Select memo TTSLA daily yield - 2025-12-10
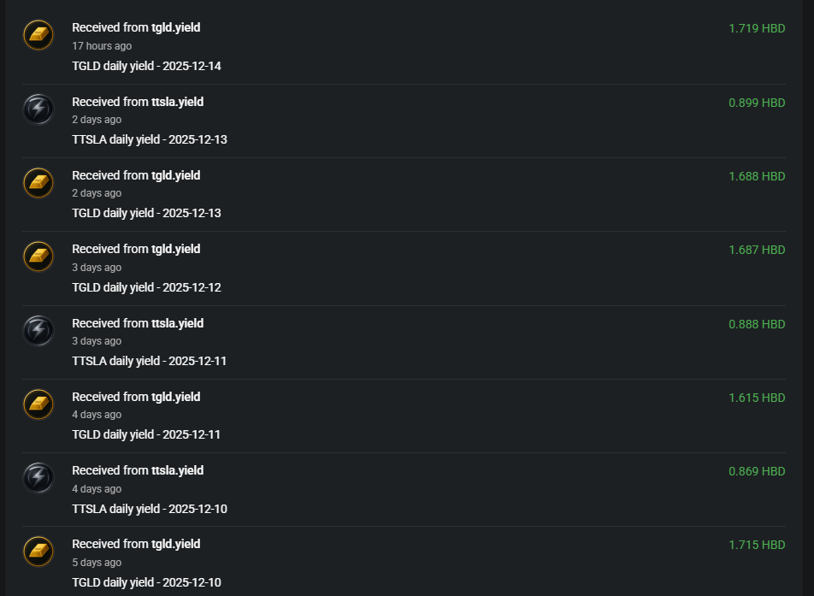This screenshot has height=596, width=814. (149, 509)
